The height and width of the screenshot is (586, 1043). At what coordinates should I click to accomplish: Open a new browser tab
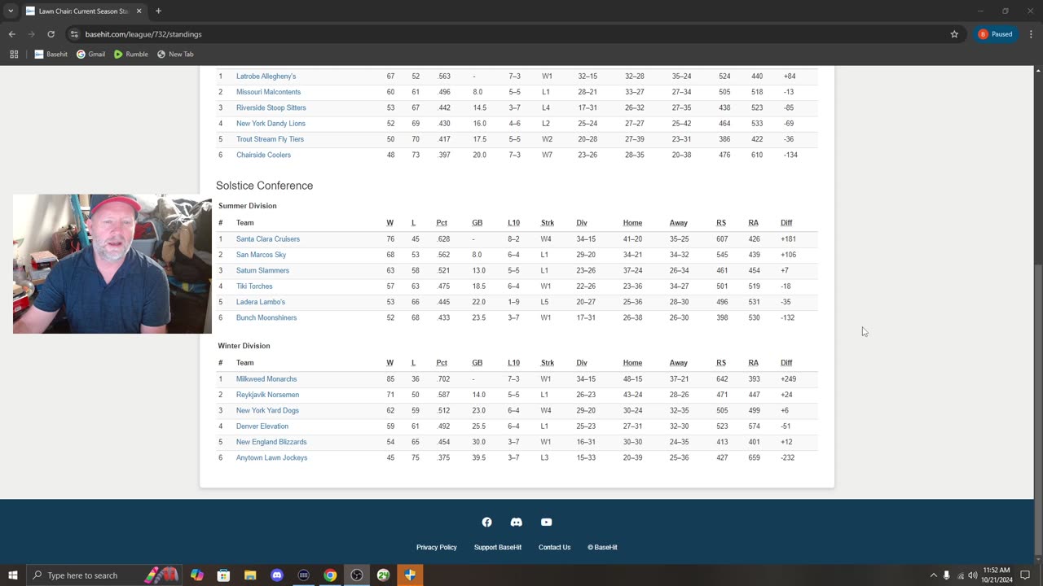click(x=158, y=11)
